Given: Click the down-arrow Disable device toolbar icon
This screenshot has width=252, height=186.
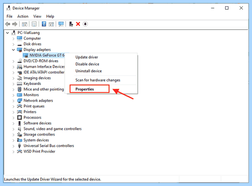Looking at the screenshot, I should click(85, 24).
